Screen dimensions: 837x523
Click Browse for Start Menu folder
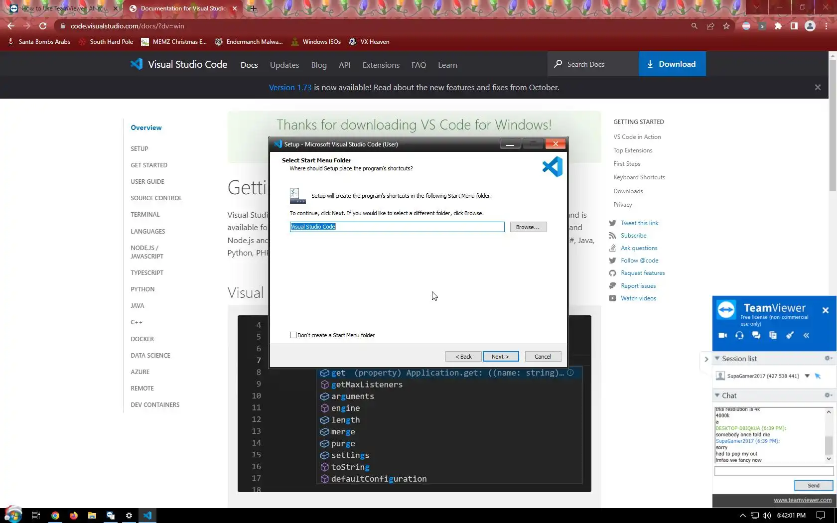(x=528, y=227)
